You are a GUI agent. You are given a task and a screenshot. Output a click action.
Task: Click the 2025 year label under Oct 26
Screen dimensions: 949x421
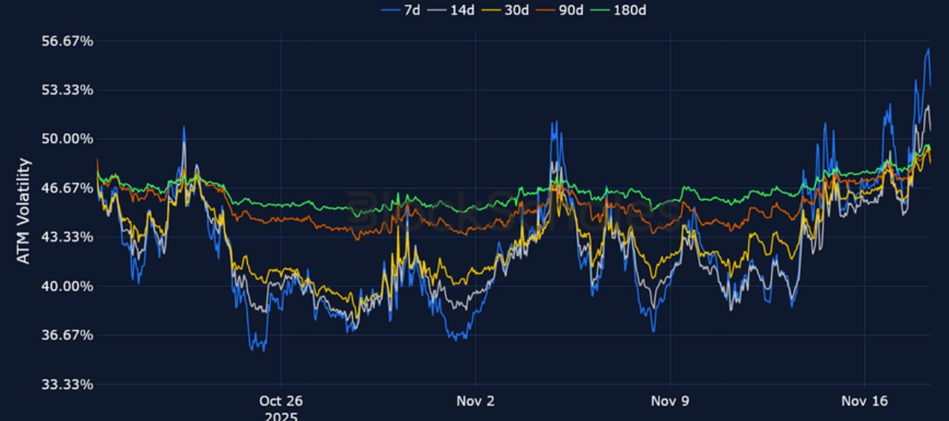pos(281,416)
